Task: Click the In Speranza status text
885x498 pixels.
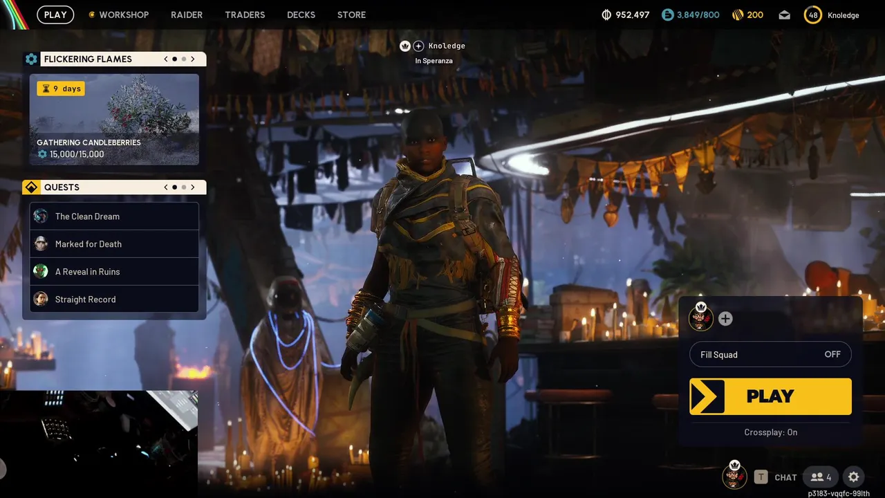Action: pos(434,61)
